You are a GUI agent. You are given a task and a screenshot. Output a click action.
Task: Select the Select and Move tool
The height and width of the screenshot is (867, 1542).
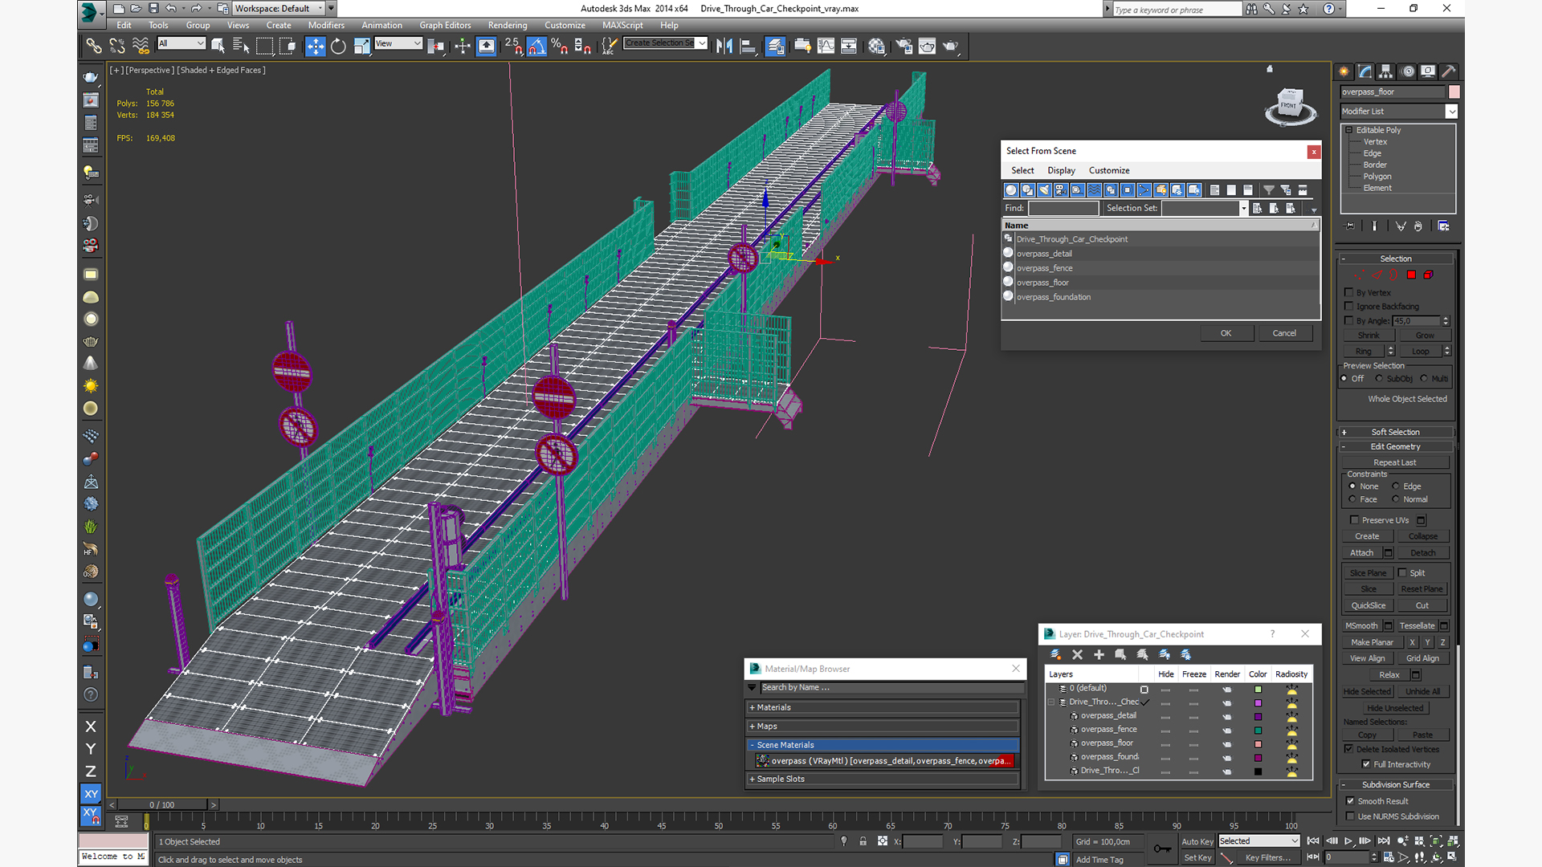[x=315, y=47]
